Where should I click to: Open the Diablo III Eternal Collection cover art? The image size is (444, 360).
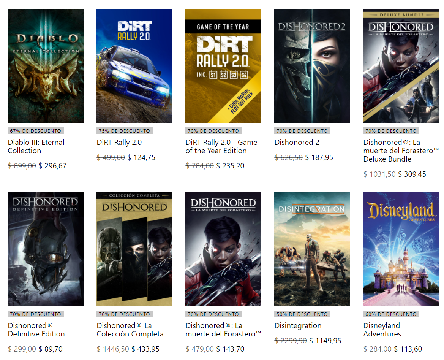[x=46, y=66]
